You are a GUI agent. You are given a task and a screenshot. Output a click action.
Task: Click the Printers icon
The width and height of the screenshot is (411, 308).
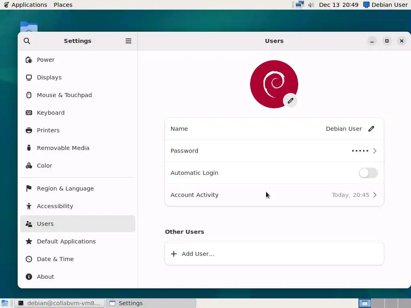pos(29,130)
